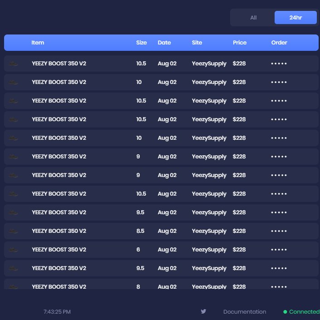Click YeezySupply site in size 6 row

pos(209,250)
